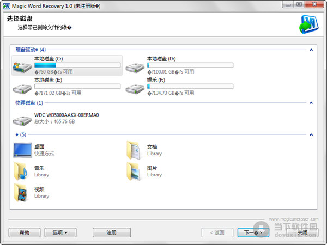
Task: Select the local disk C: drive icon
Action: coord(22,67)
